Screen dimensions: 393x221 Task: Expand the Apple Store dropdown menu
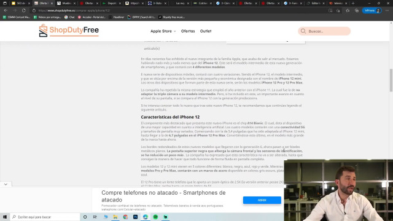click(x=163, y=31)
